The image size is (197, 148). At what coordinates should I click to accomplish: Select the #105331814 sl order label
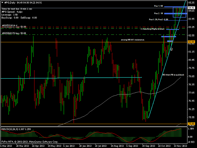click(x=9, y=26)
